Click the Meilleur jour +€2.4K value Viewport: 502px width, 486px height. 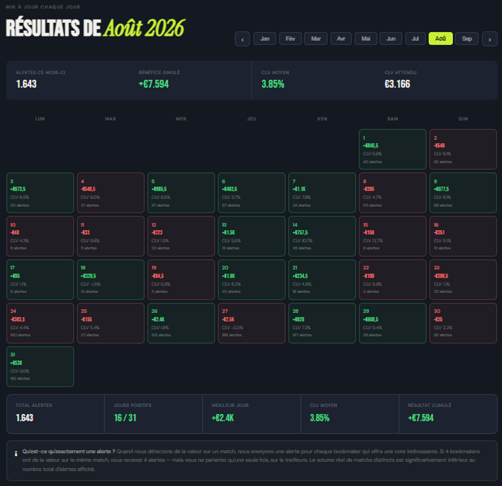pyautogui.click(x=223, y=418)
